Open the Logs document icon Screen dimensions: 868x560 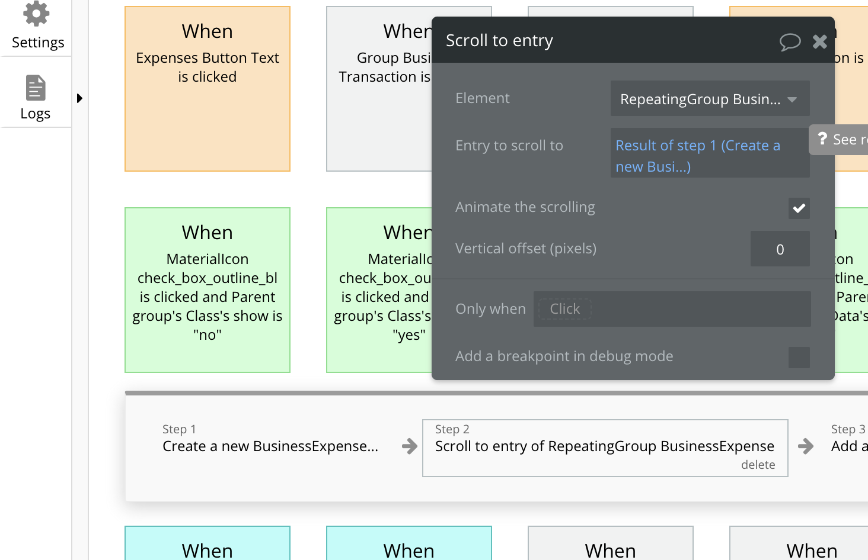pyautogui.click(x=36, y=88)
